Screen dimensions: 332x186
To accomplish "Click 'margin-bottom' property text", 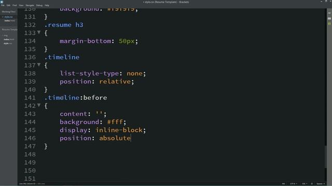I will click(x=85, y=41).
